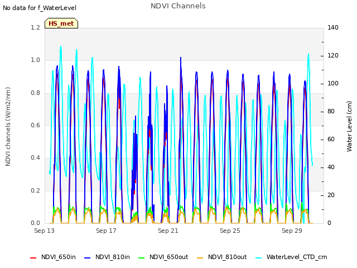Click the 120 water level tick label
The image size is (357, 268).
coord(333,55)
